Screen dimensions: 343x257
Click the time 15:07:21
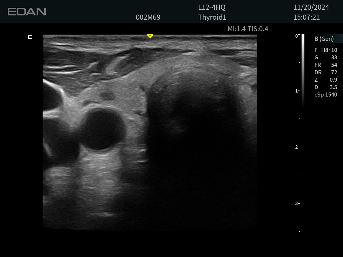(306, 17)
